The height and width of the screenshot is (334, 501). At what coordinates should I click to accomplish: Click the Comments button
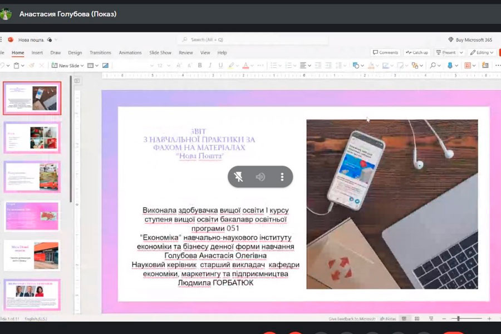coord(385,52)
